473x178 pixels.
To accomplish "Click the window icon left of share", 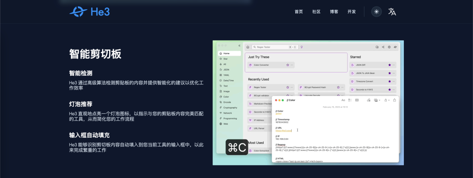I will tap(377, 47).
